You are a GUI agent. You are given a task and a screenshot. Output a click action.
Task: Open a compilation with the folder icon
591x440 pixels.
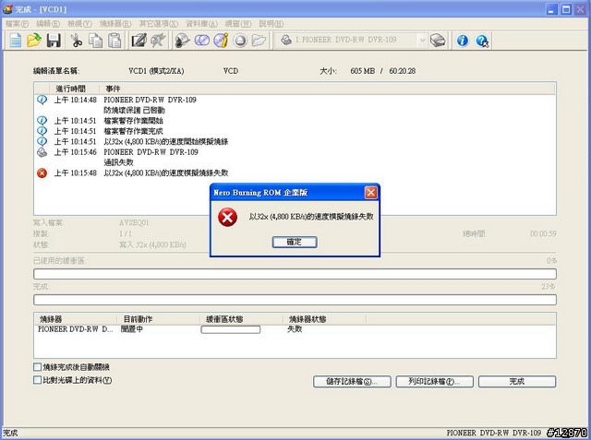click(x=34, y=41)
